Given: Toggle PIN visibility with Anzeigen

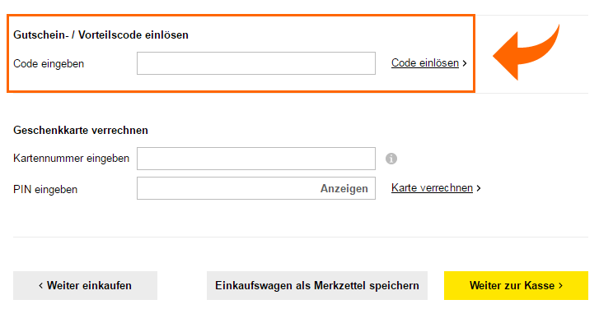Looking at the screenshot, I should (344, 188).
